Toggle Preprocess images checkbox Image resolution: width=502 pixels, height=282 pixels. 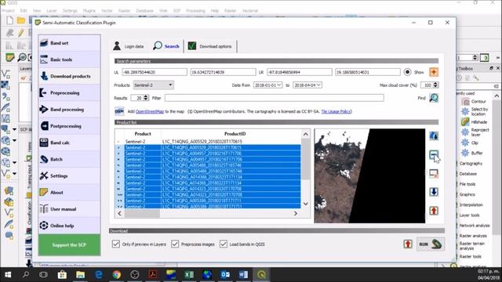pyautogui.click(x=175, y=244)
